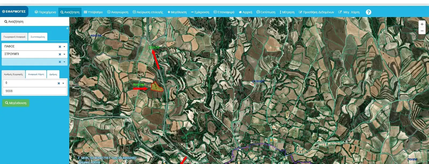
Task: Activate the Μεγέθυνση zoom-in tool
Action: pyautogui.click(x=177, y=12)
